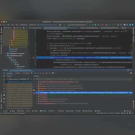This screenshot has height=135, width=135.
Task: Open Event Log in status bar
Action: coord(128,111)
